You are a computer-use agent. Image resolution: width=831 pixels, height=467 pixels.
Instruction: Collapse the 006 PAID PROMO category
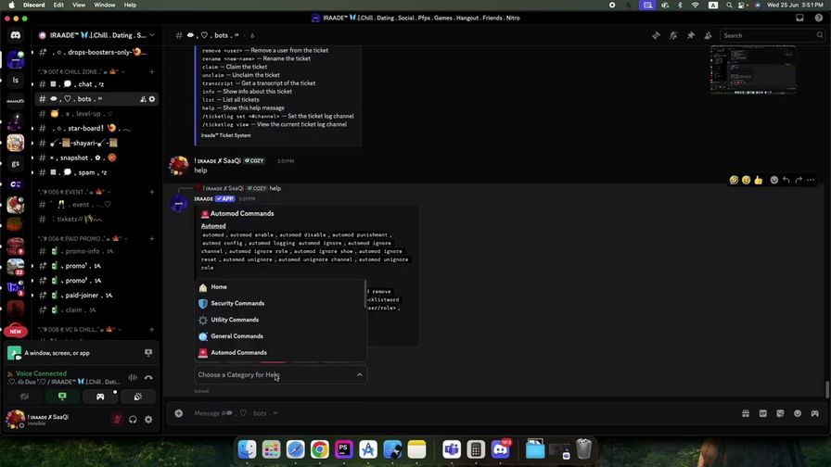coord(83,239)
